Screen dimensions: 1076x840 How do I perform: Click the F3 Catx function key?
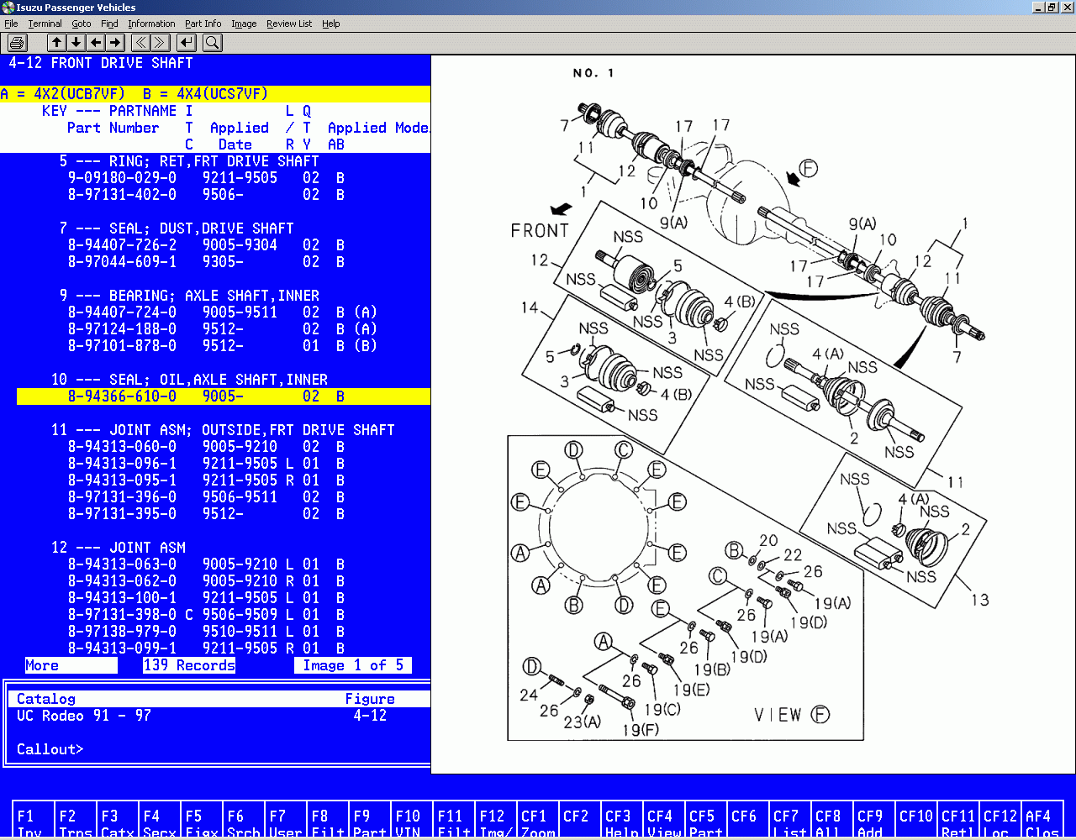tap(117, 821)
